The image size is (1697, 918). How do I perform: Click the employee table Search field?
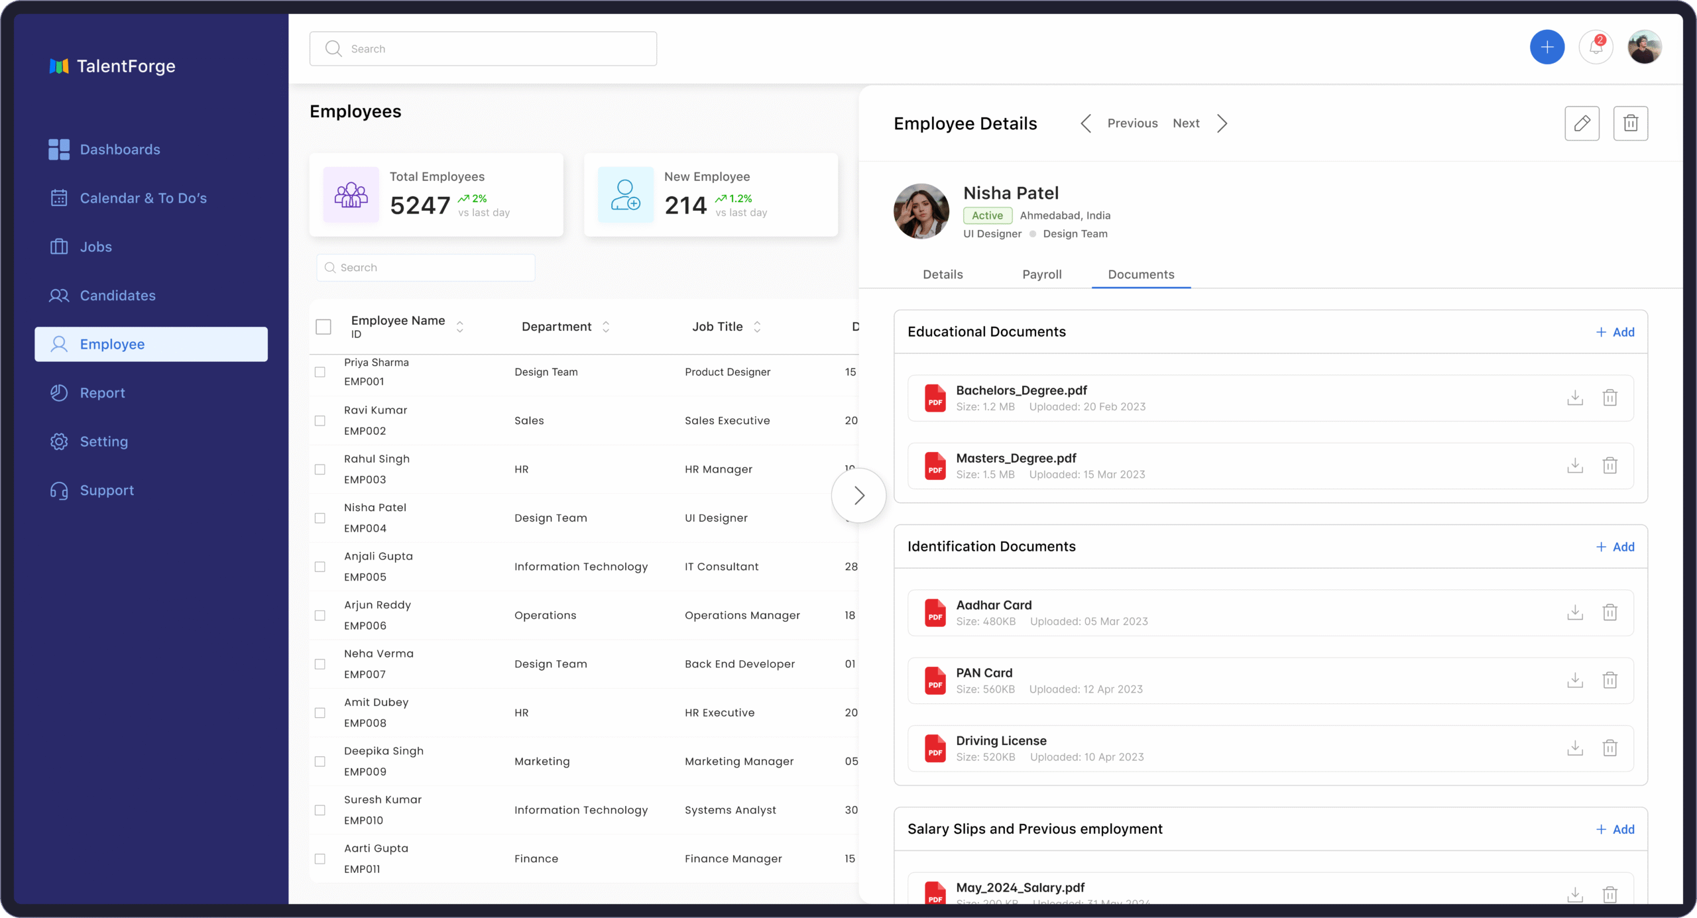(x=426, y=268)
